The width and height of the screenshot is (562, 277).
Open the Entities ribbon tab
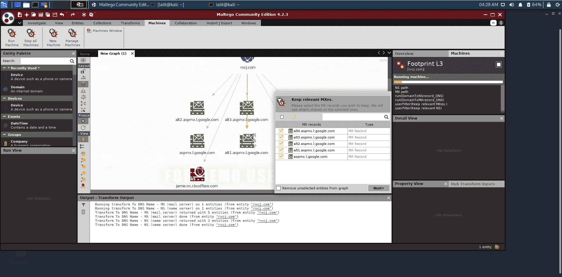(x=78, y=23)
